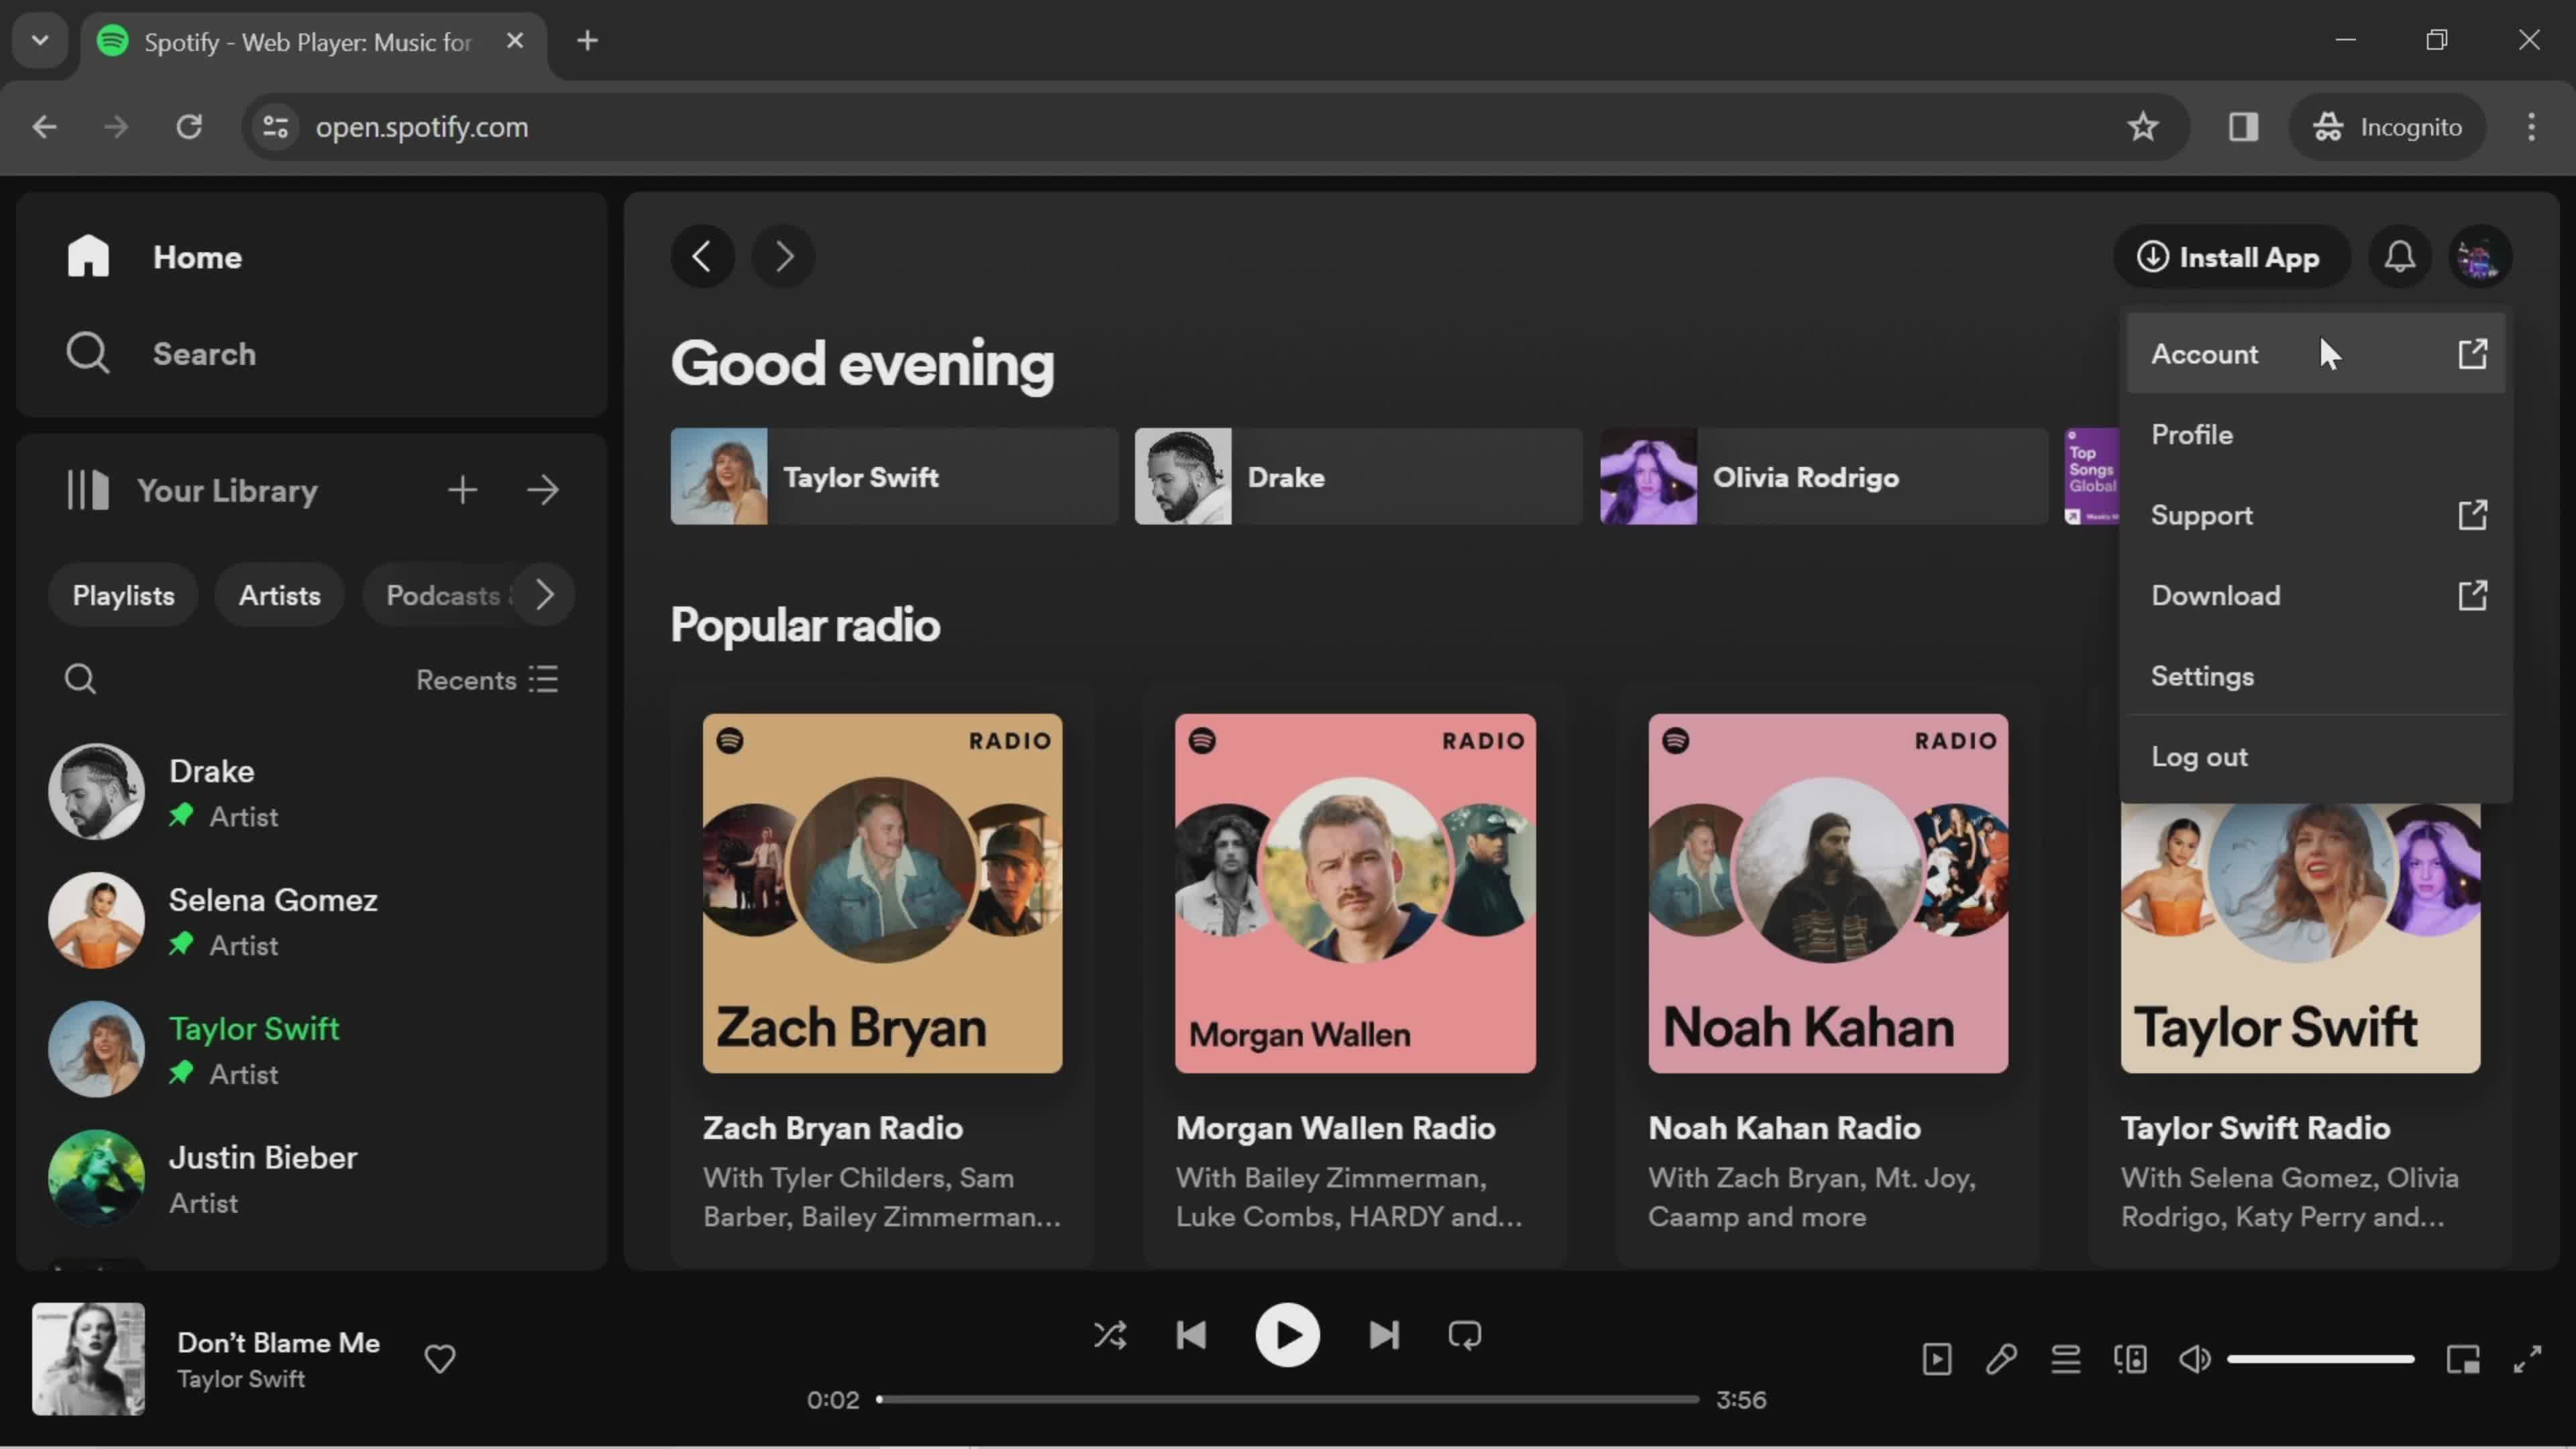The width and height of the screenshot is (2576, 1449).
Task: Adjust the volume slider
Action: tap(2320, 1359)
